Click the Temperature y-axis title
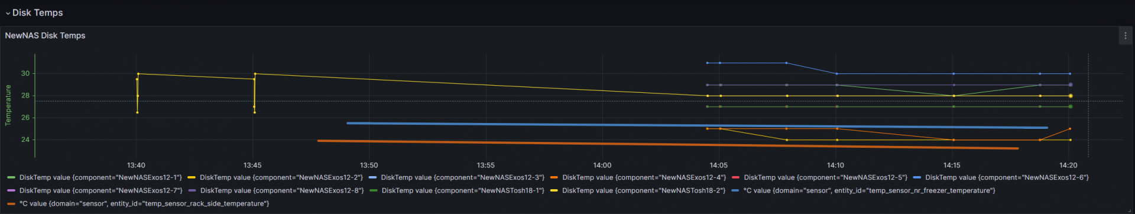This screenshot has height=214, width=1135. [x=8, y=105]
